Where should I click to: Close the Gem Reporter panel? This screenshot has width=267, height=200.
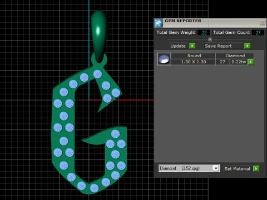coord(262,23)
